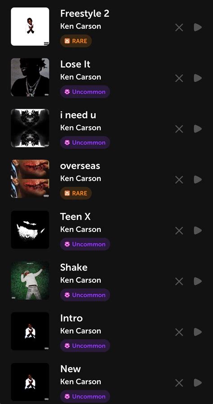Remove i need u with its X icon

(x=179, y=129)
